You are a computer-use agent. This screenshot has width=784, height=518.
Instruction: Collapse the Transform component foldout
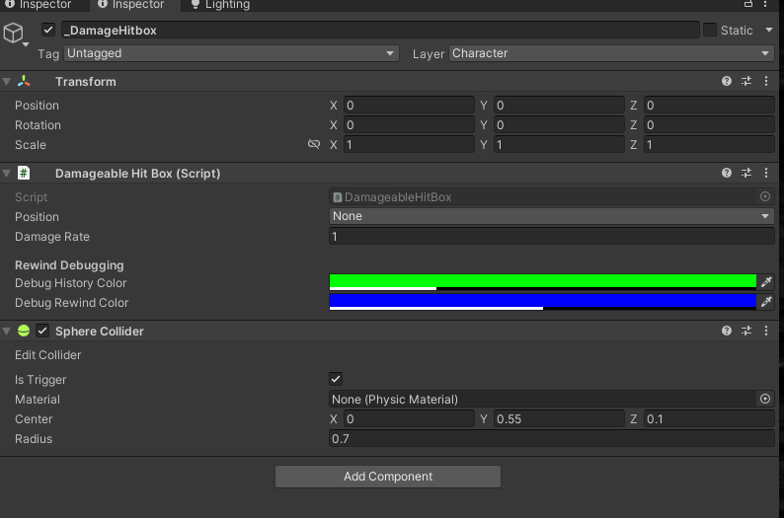(7, 82)
